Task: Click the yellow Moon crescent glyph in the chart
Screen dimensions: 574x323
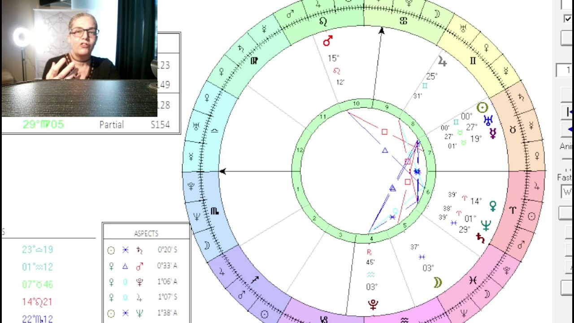Action: pos(437,282)
